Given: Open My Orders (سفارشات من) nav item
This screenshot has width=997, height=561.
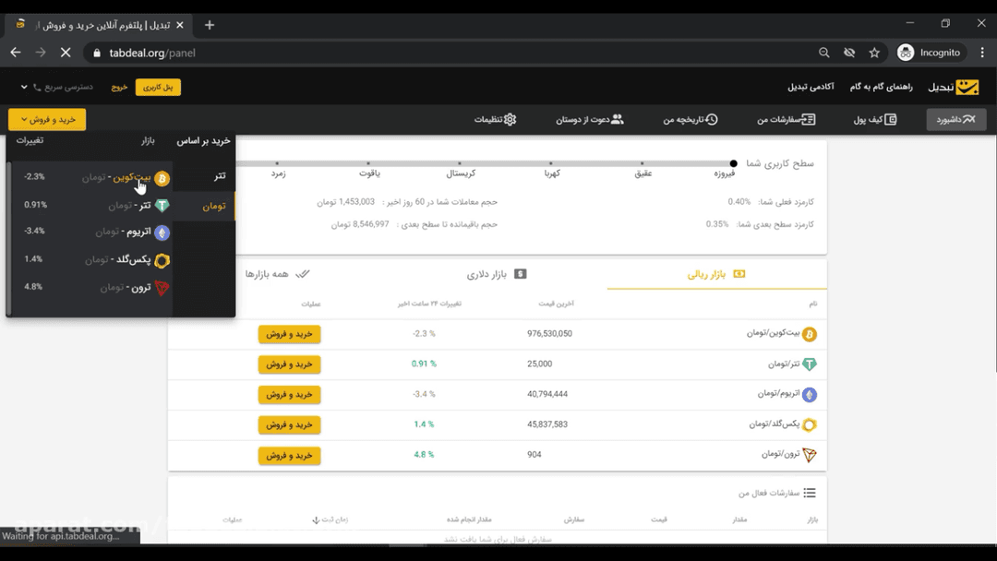Looking at the screenshot, I should pos(786,119).
